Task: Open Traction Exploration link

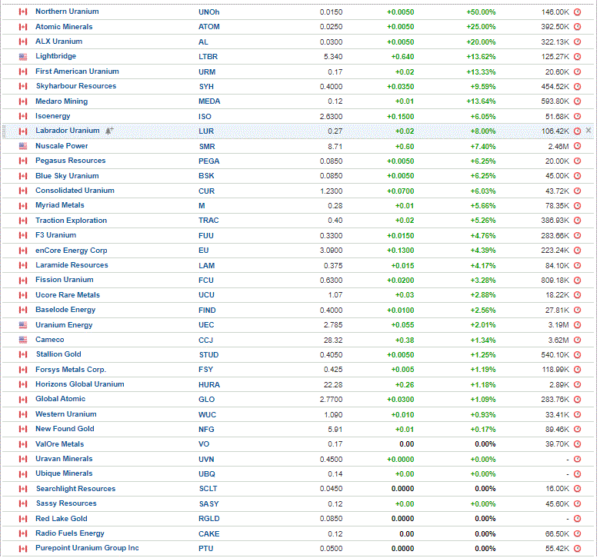Action: click(72, 221)
